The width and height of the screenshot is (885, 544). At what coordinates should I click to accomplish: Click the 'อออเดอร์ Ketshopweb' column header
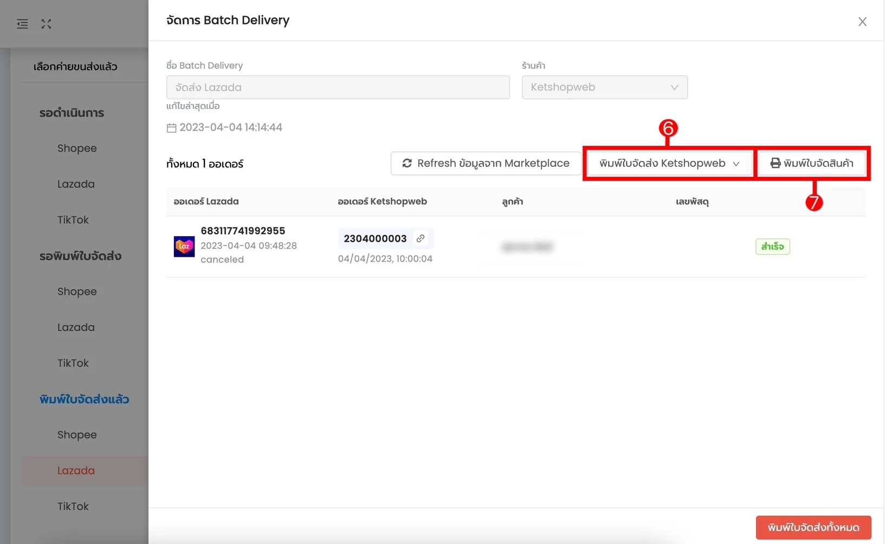pyautogui.click(x=382, y=202)
